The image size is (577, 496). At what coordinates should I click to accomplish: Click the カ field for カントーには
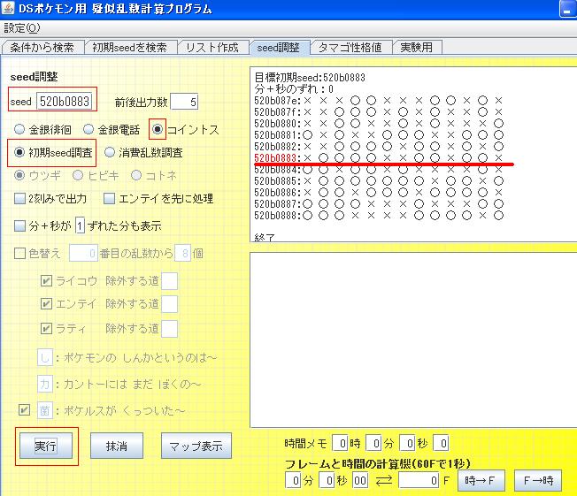click(45, 384)
